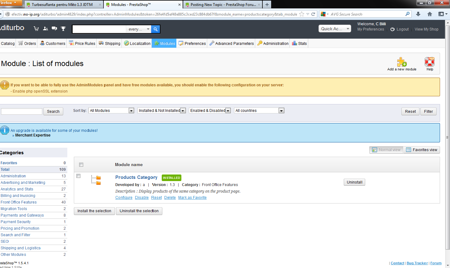Open the All countries dropdown

(259, 111)
